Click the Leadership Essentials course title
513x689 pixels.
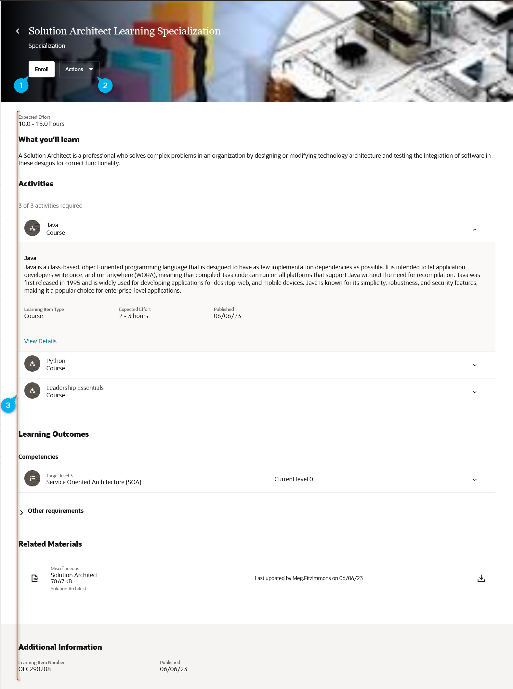[75, 388]
